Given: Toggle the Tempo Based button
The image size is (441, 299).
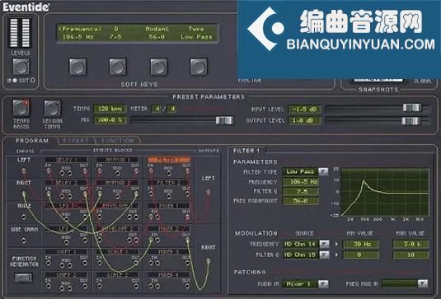Looking at the screenshot, I should point(21,108).
